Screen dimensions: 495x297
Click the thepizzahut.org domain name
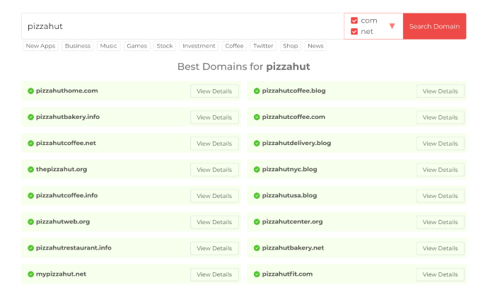pos(62,170)
